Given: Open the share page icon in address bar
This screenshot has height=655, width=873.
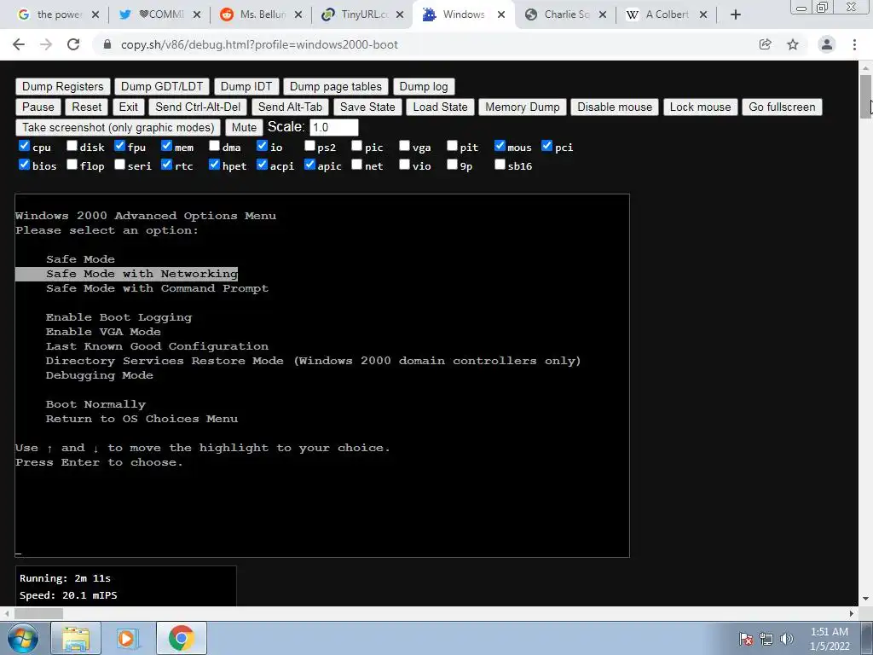Looking at the screenshot, I should point(766,44).
